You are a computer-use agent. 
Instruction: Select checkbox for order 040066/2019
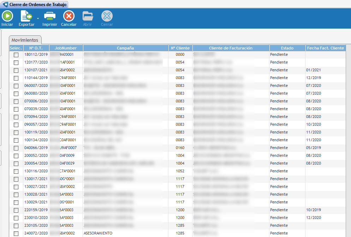[16, 148]
